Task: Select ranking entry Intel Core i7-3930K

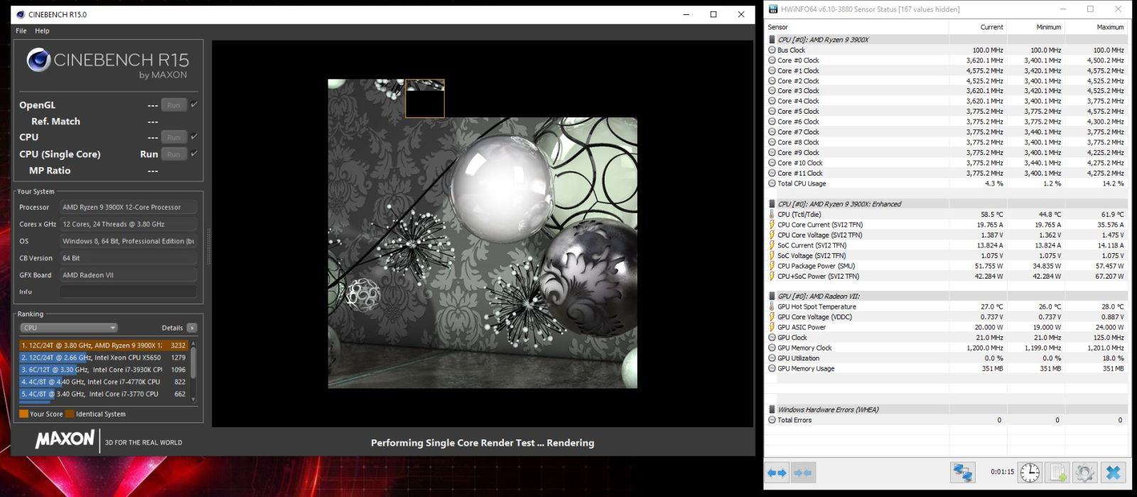Action: click(x=104, y=370)
